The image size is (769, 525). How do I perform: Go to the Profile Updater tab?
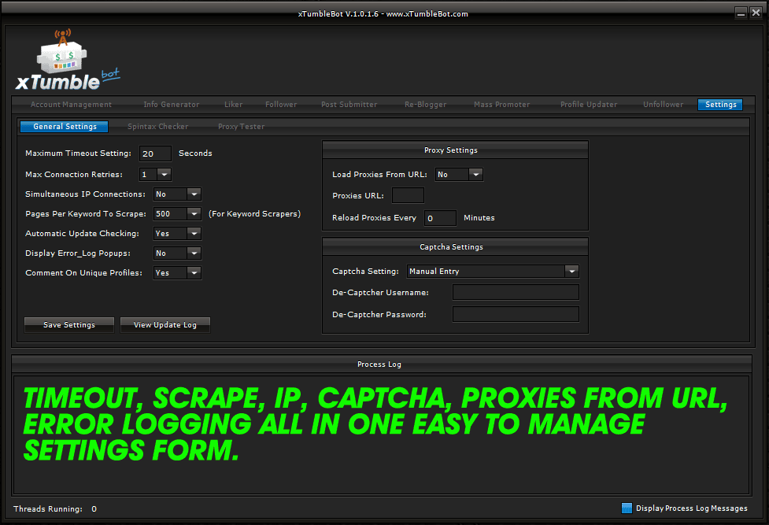pos(589,105)
